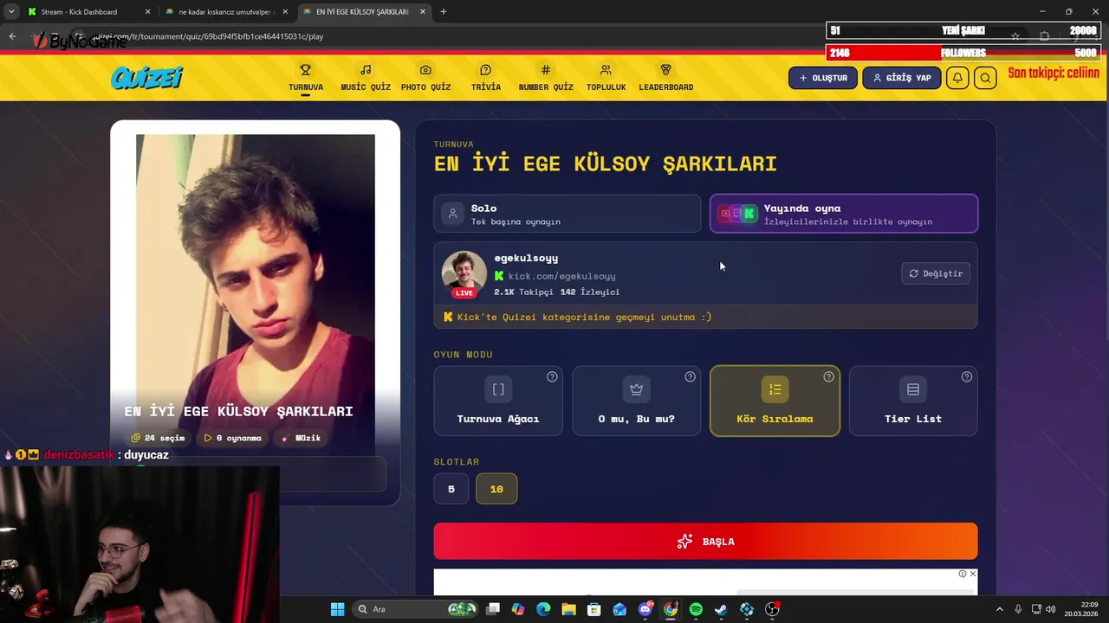Open the clock and date flyout
Screen dimensions: 1109x623
point(1081,609)
